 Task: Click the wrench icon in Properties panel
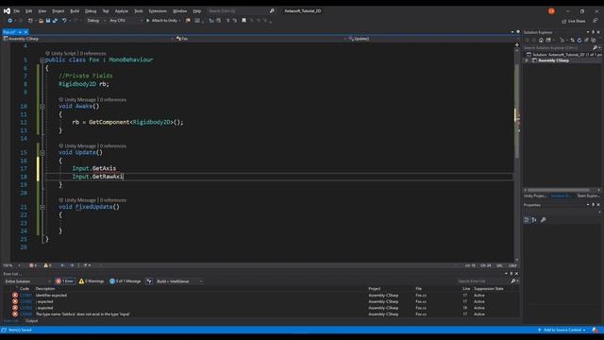[x=544, y=220]
